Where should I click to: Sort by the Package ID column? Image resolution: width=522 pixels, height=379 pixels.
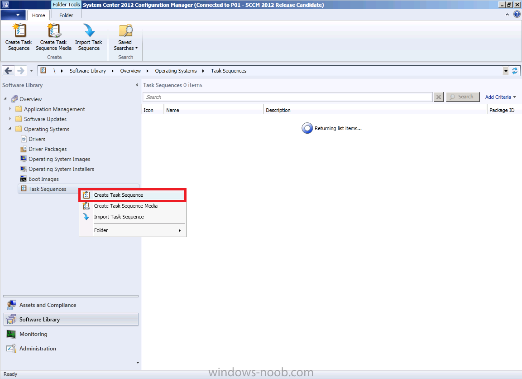(504, 110)
